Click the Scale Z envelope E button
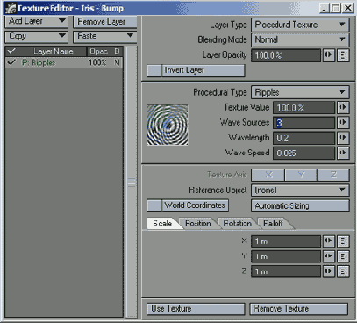 click(x=343, y=272)
